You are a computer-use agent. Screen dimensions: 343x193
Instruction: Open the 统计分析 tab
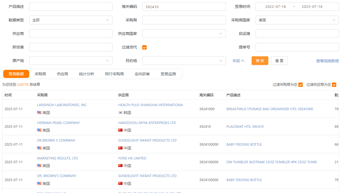coord(87,74)
